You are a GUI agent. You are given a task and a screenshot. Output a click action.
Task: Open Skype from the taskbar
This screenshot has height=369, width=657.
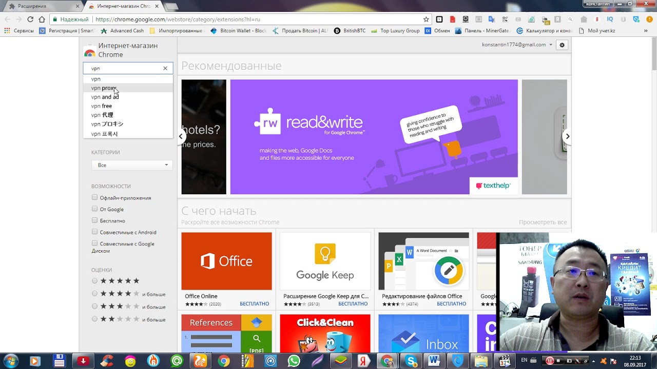pos(411,361)
